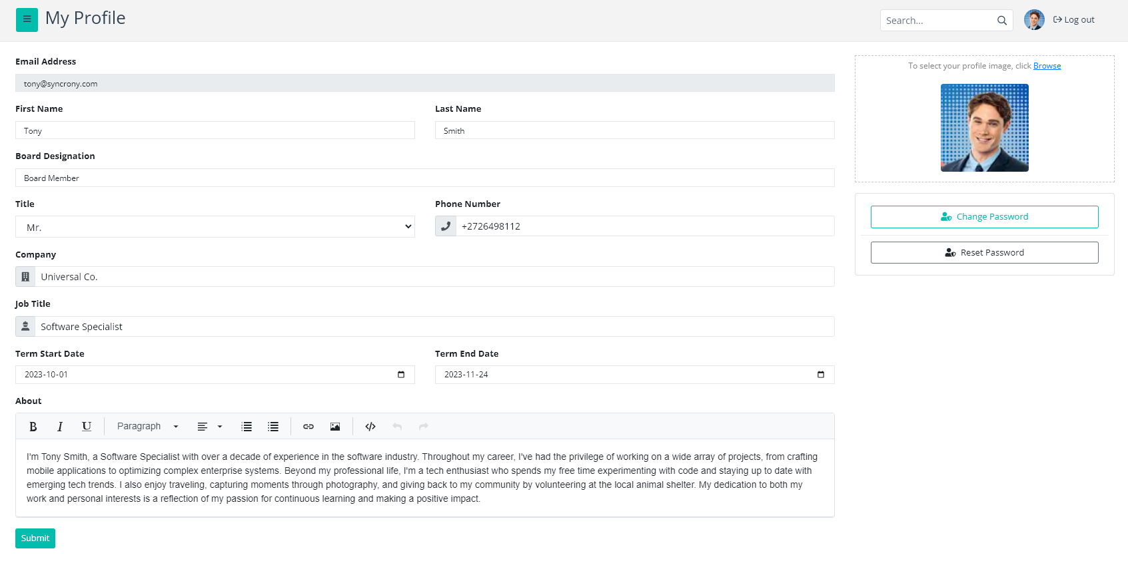Submit the profile form
Viewport: 1128px width, 587px height.
(35, 538)
